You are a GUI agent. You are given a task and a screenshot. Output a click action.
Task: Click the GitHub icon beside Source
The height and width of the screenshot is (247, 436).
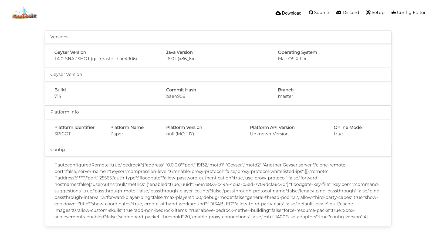point(311,12)
